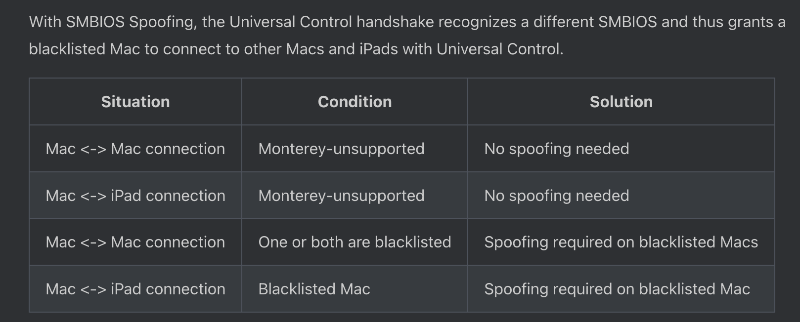The image size is (800, 322).
Task: Click No spoofing needed for Mac-to-iPad connection
Action: click(557, 196)
